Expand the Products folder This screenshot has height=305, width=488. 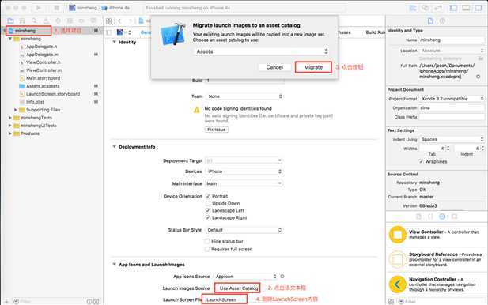10,134
